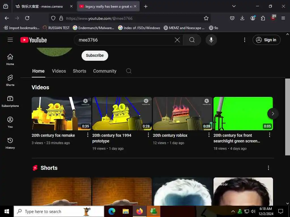Bookmark this page with the star icon
The width and height of the screenshot is (290, 217).
[206, 18]
